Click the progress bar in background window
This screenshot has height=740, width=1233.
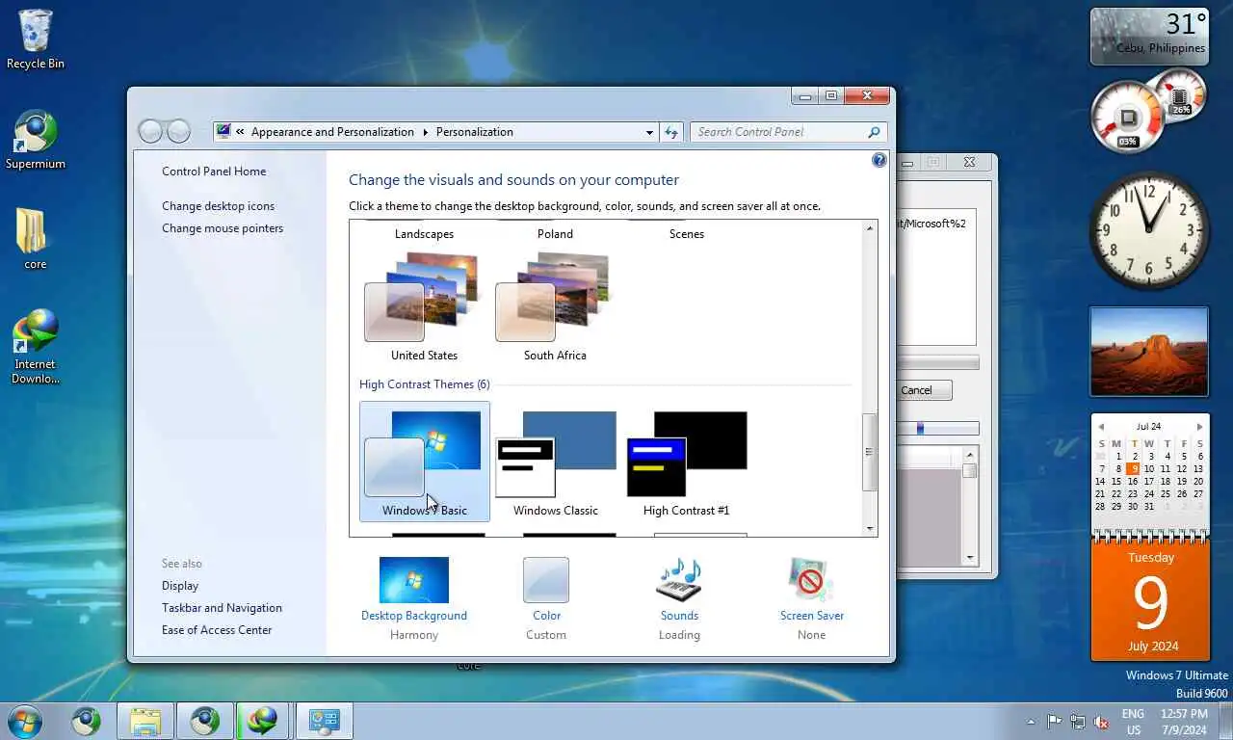pos(938,363)
